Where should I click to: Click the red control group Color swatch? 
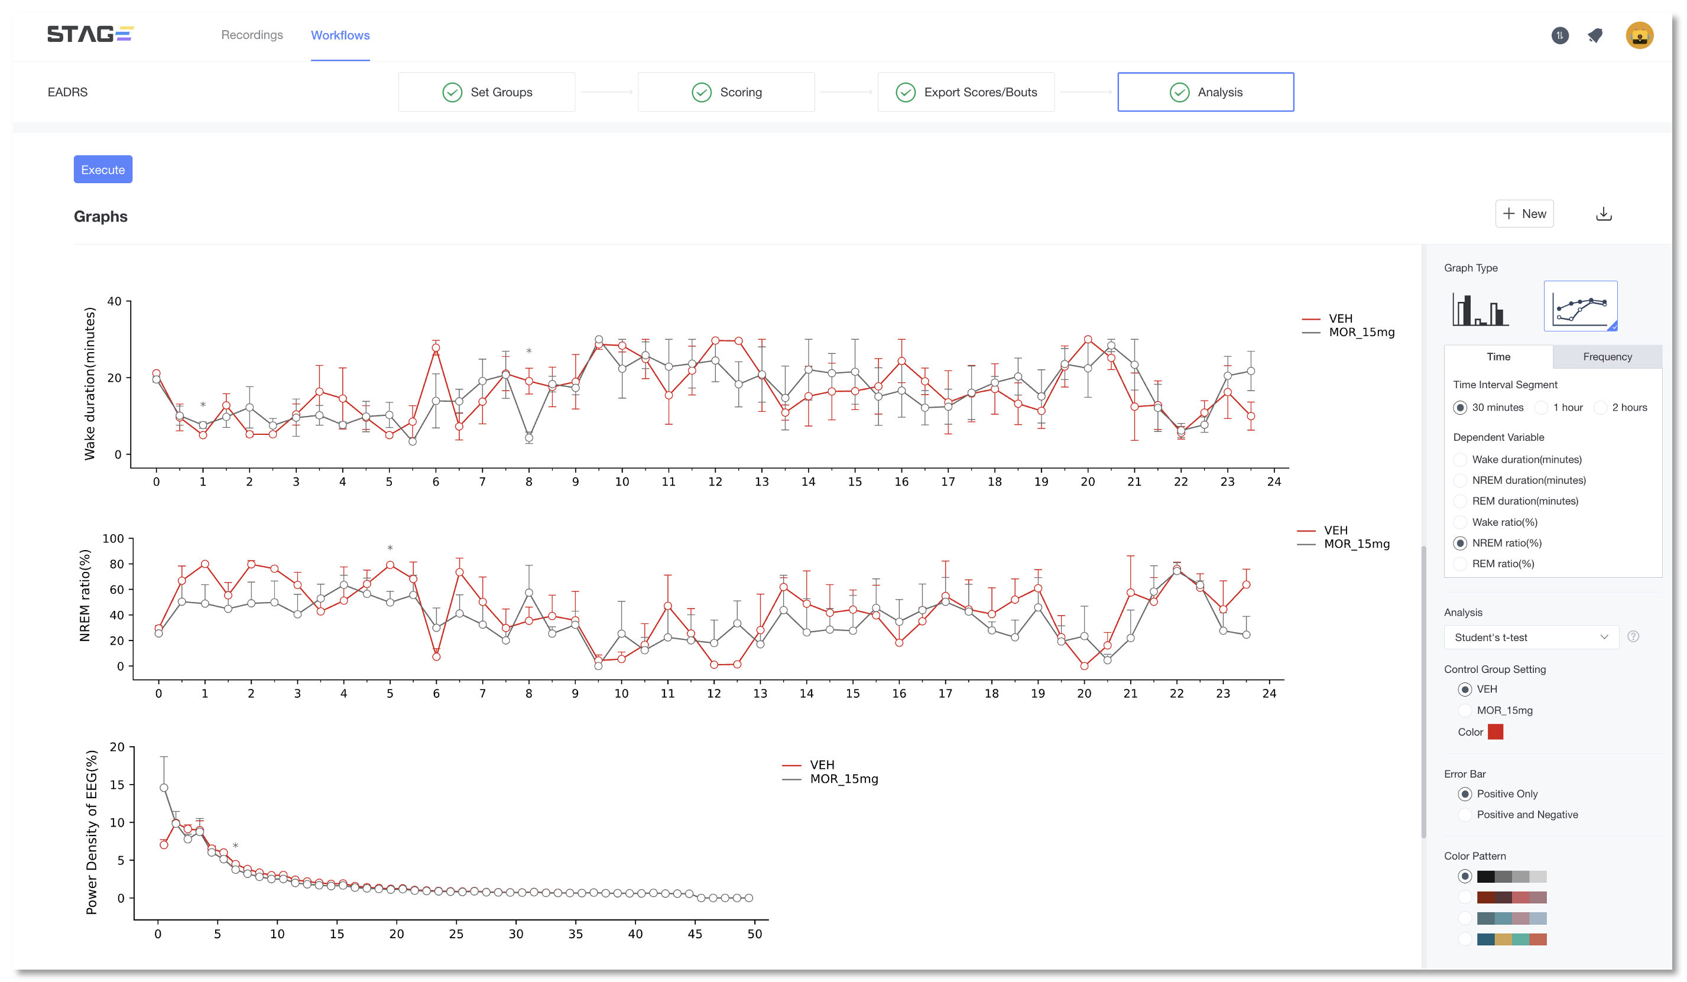click(x=1495, y=731)
